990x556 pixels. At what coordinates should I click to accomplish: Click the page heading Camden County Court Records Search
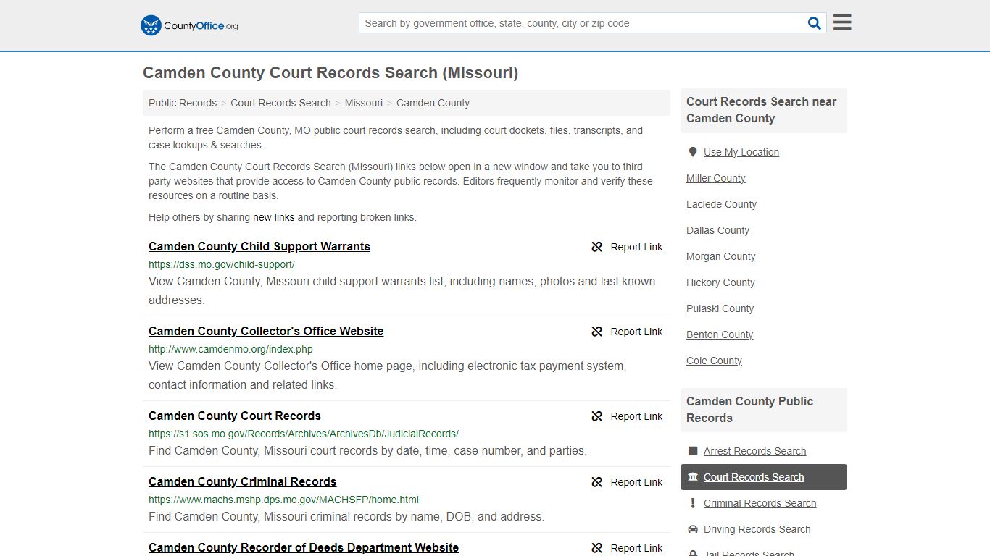pyautogui.click(x=330, y=73)
